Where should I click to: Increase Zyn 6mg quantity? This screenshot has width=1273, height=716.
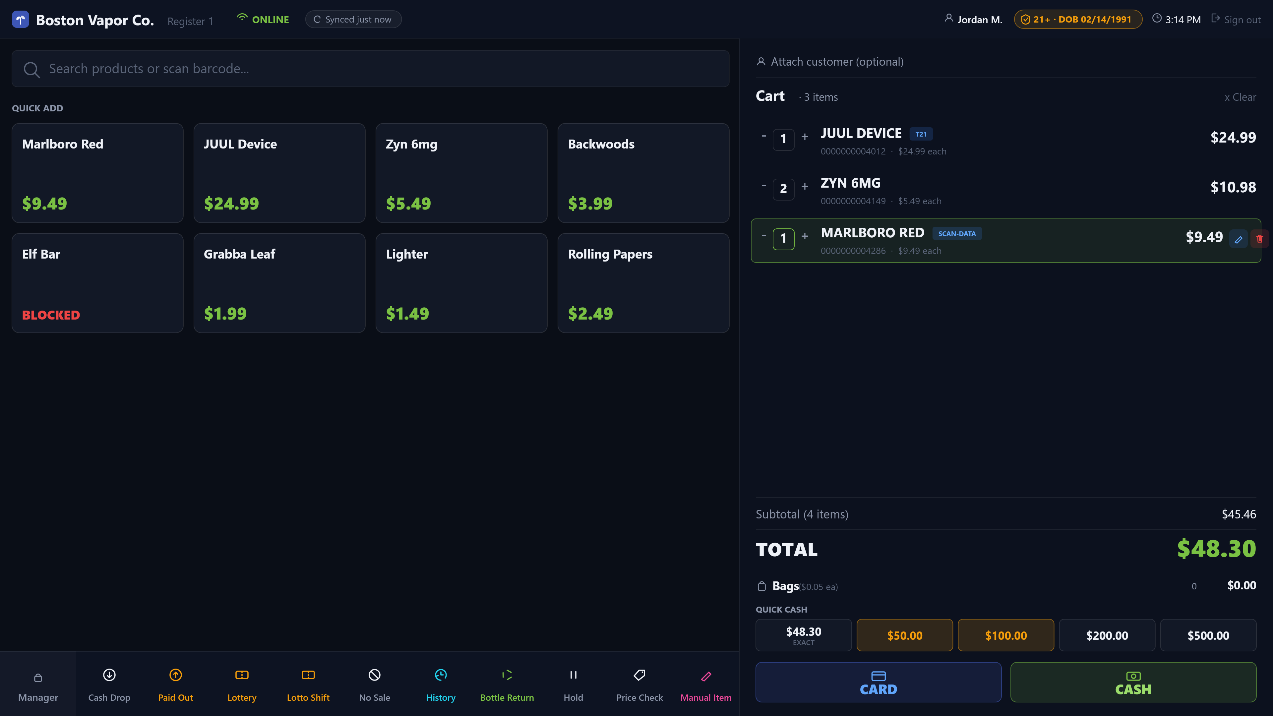[805, 187]
